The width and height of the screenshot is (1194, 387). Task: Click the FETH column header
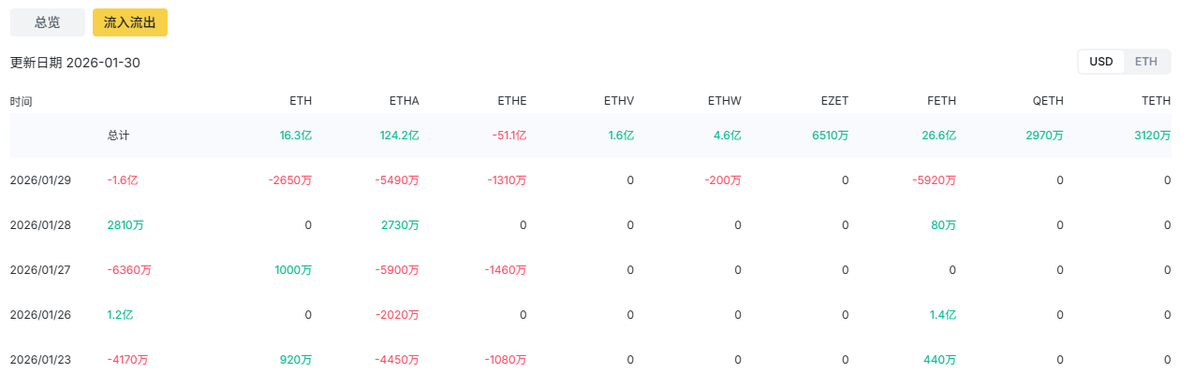click(x=941, y=101)
